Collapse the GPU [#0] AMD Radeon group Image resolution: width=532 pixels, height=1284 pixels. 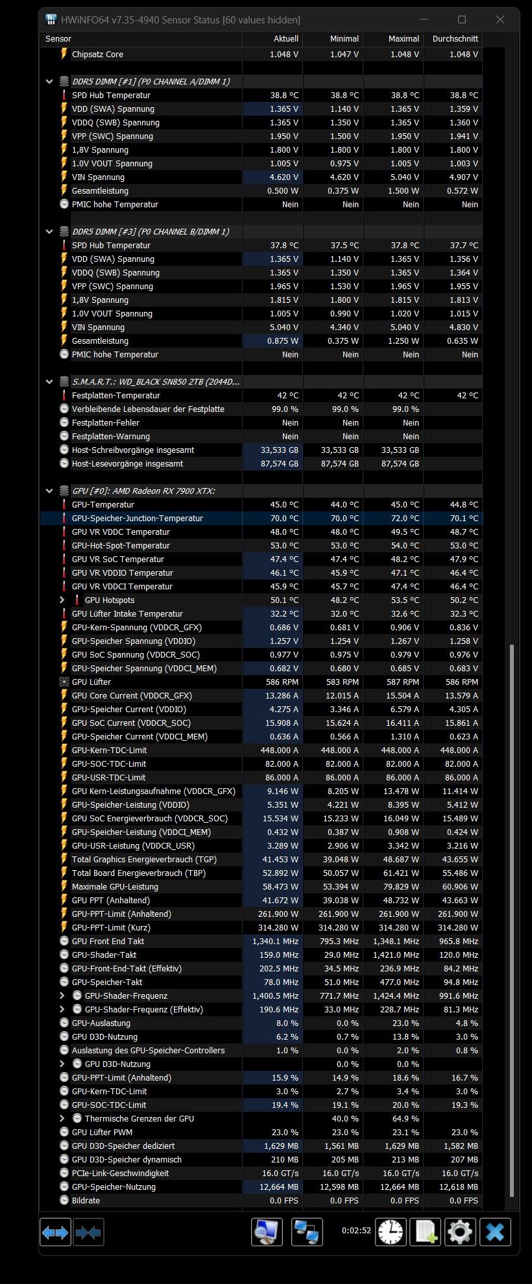point(49,491)
